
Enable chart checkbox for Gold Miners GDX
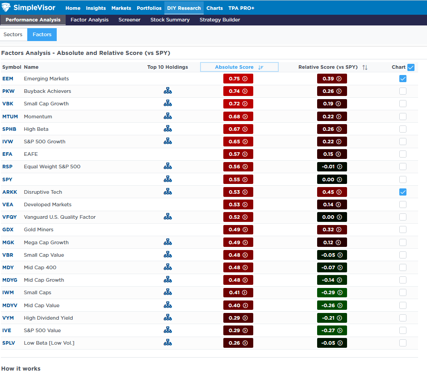click(403, 229)
